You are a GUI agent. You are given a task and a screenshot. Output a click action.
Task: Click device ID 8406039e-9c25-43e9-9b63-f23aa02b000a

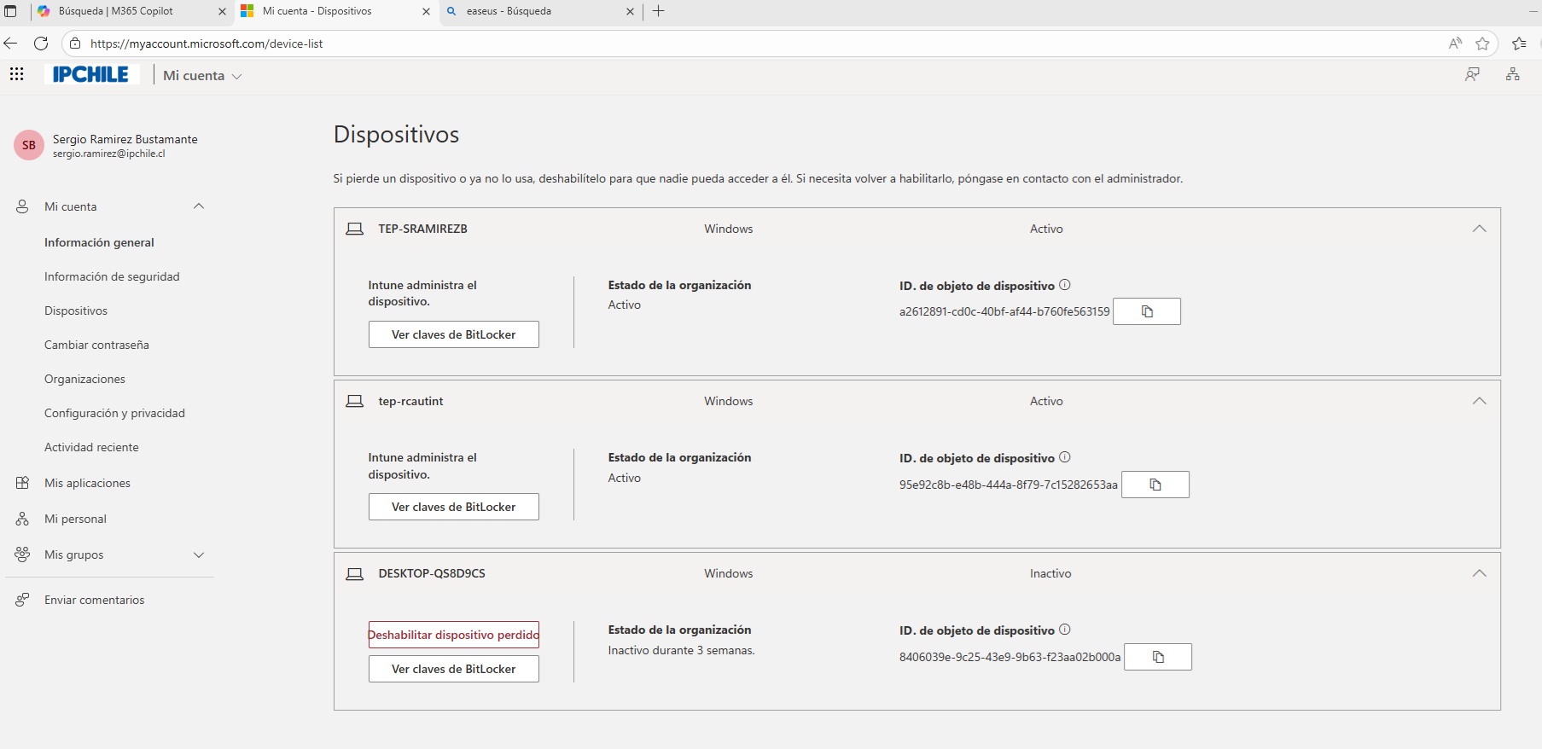click(1010, 657)
